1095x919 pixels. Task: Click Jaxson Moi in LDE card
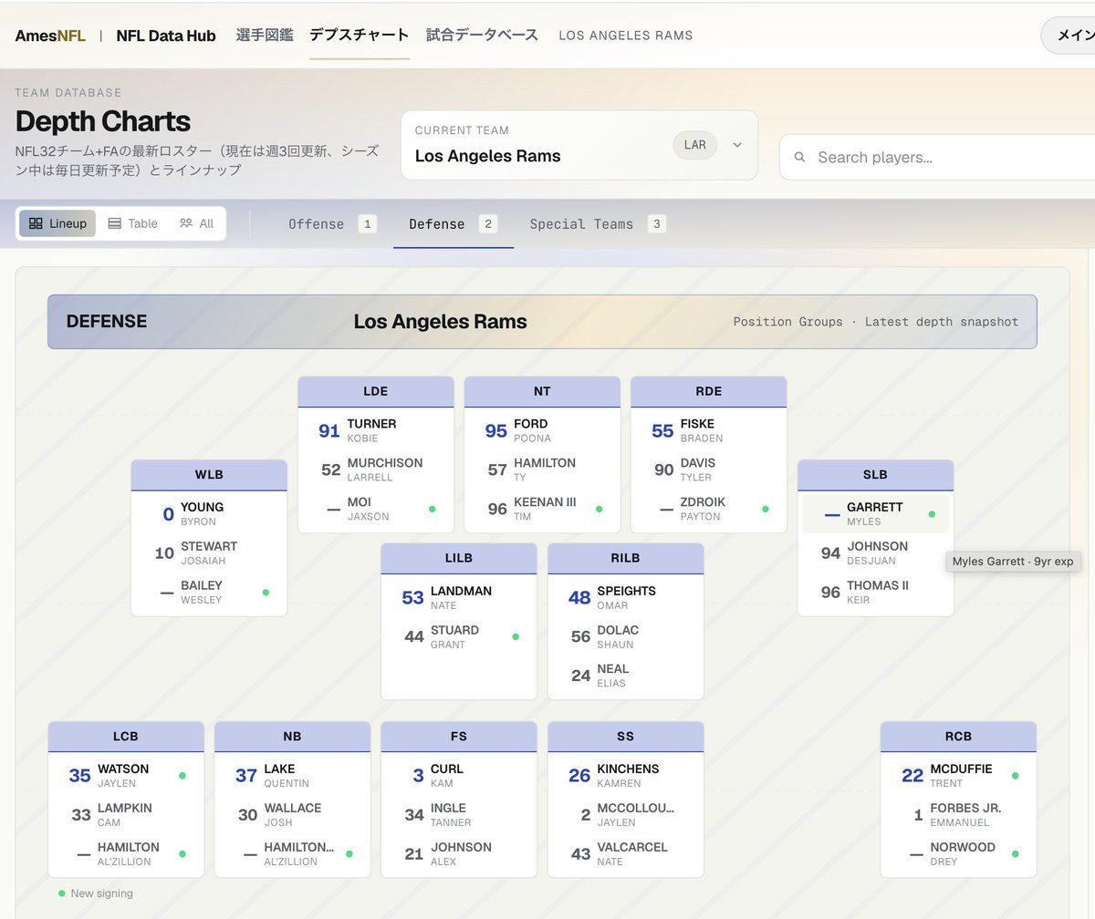pos(376,509)
